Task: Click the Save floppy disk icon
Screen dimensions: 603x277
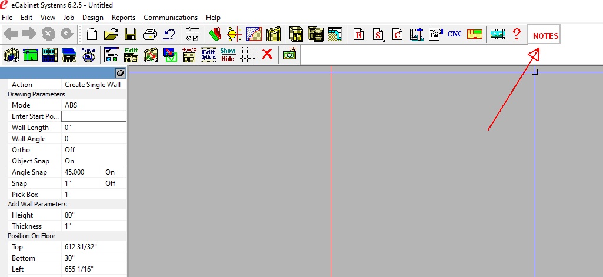Action: point(131,34)
